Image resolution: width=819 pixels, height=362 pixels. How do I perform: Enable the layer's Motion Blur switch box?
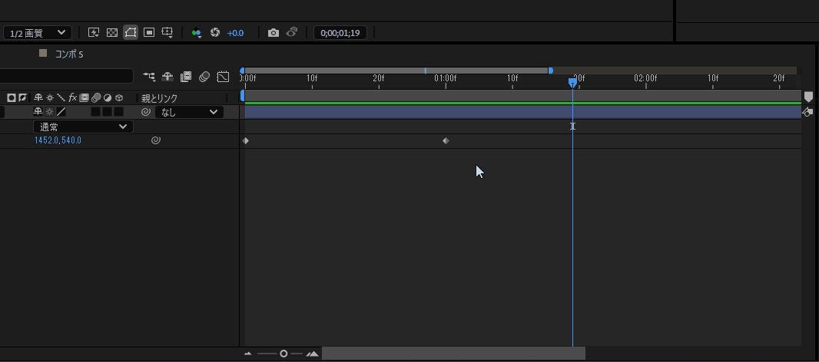click(x=95, y=112)
